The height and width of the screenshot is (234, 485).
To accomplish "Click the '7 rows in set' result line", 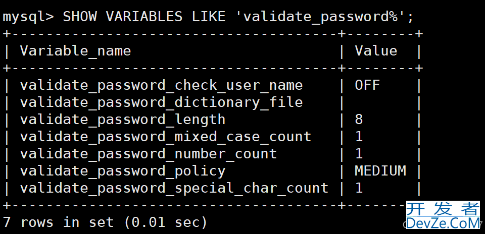I will point(105,222).
